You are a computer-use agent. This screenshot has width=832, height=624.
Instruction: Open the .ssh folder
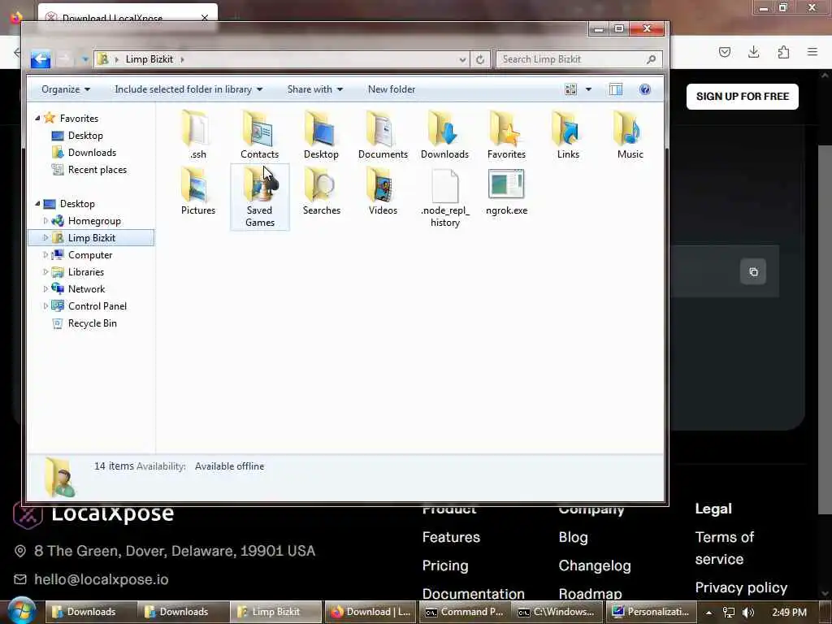(198, 134)
